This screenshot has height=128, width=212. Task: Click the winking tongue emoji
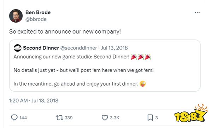(x=143, y=84)
